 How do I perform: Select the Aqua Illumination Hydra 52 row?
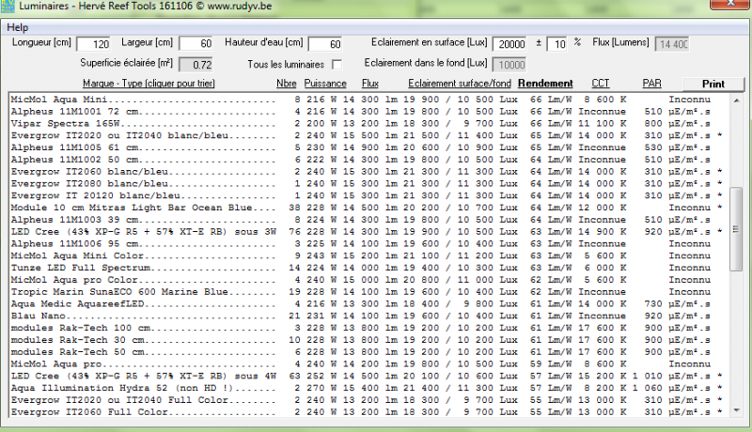[x=368, y=388]
